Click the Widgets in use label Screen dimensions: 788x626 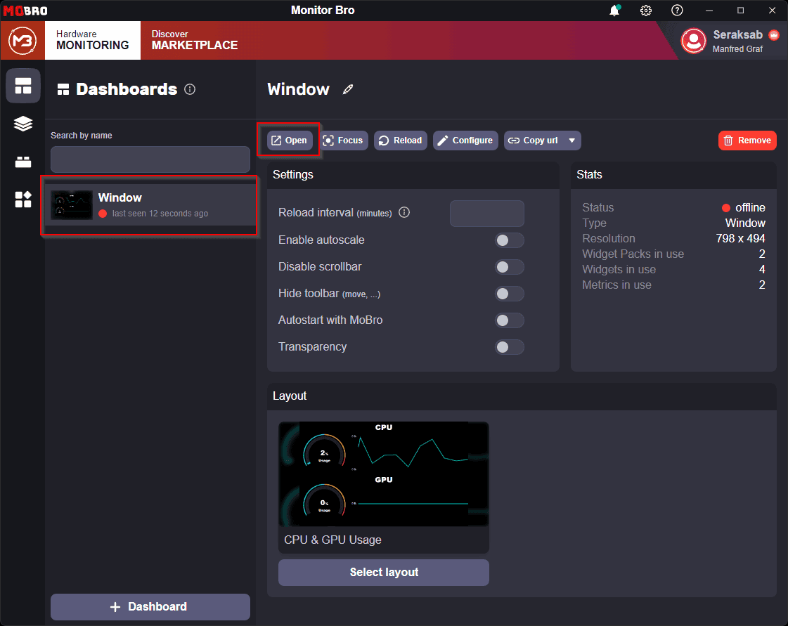pos(619,269)
